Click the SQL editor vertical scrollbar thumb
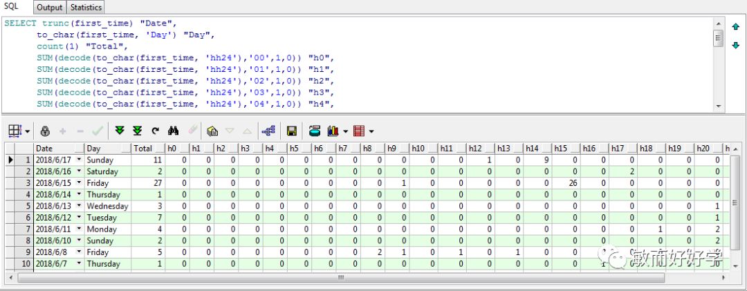 point(719,38)
